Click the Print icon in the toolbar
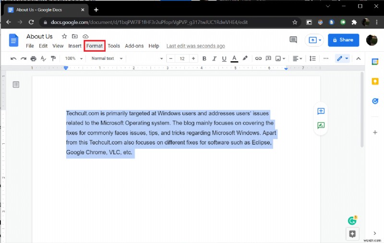The image size is (384, 243). point(33,58)
